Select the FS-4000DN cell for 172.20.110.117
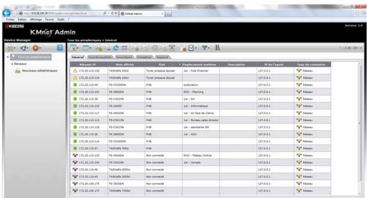Image resolution: width=367 pixels, height=198 pixels. (x=126, y=113)
